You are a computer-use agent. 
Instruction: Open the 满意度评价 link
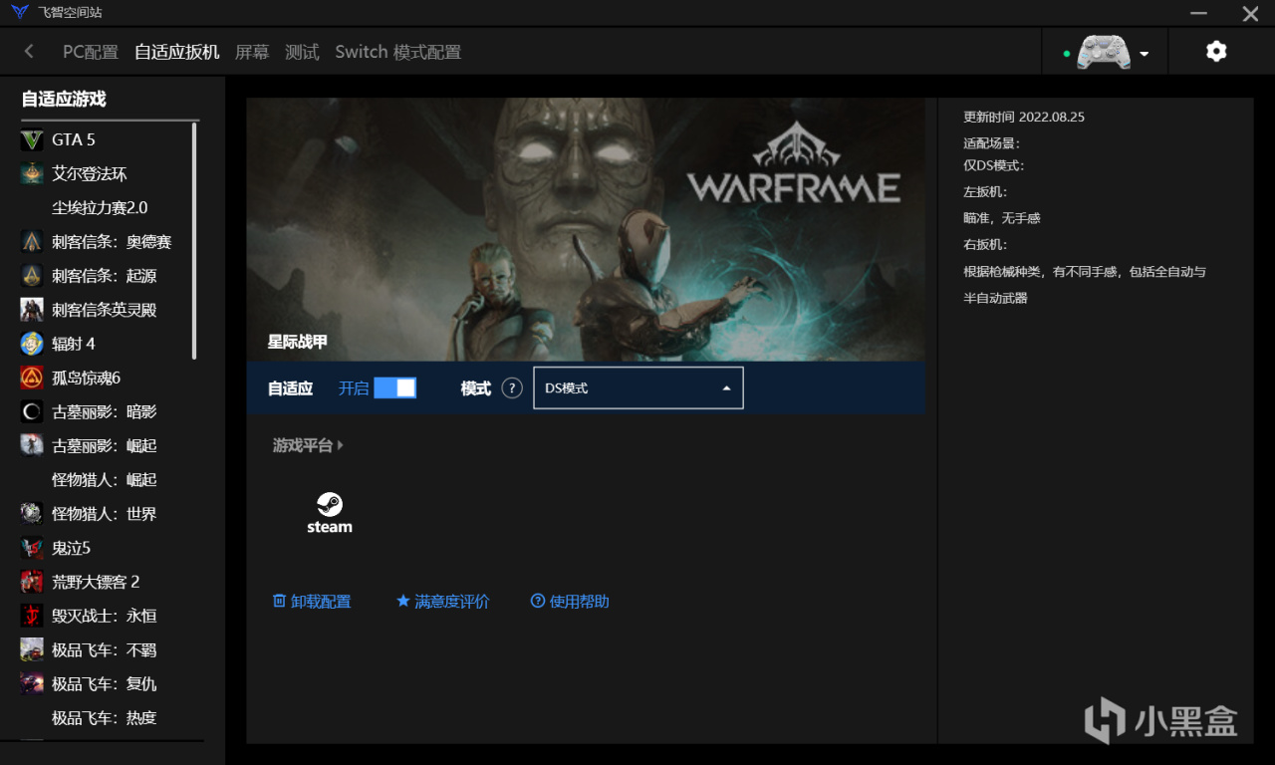452,602
